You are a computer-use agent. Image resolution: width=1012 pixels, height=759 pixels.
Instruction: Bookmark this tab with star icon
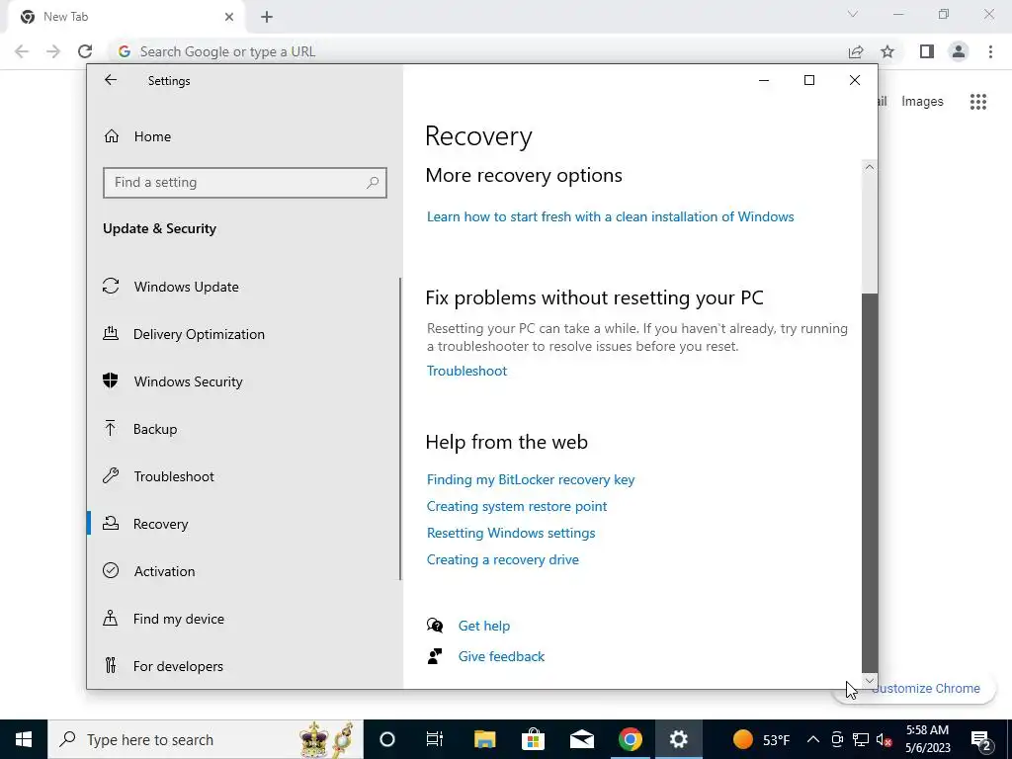[x=887, y=51]
